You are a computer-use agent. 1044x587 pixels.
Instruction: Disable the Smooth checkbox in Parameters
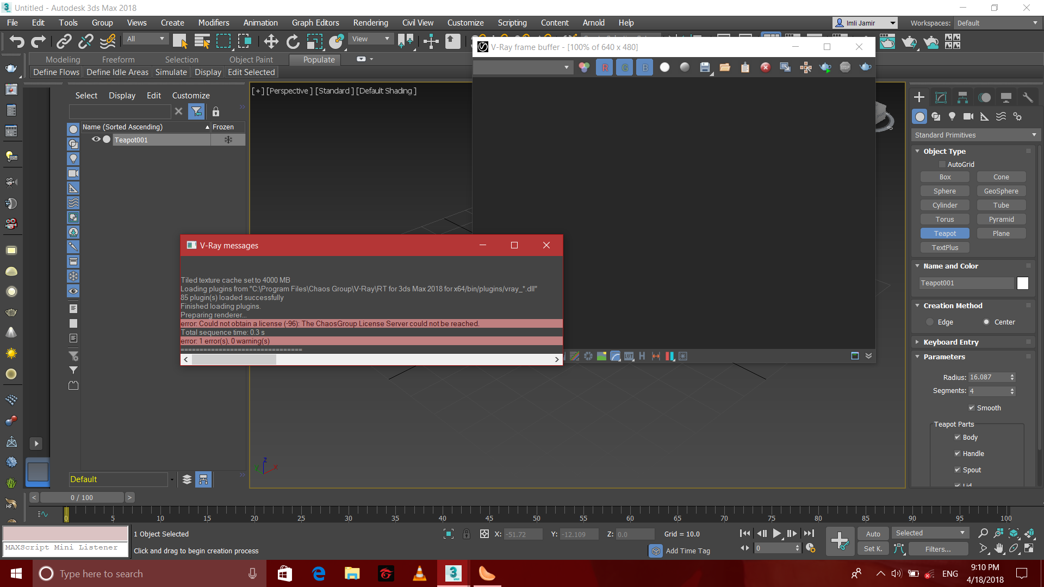pyautogui.click(x=971, y=408)
